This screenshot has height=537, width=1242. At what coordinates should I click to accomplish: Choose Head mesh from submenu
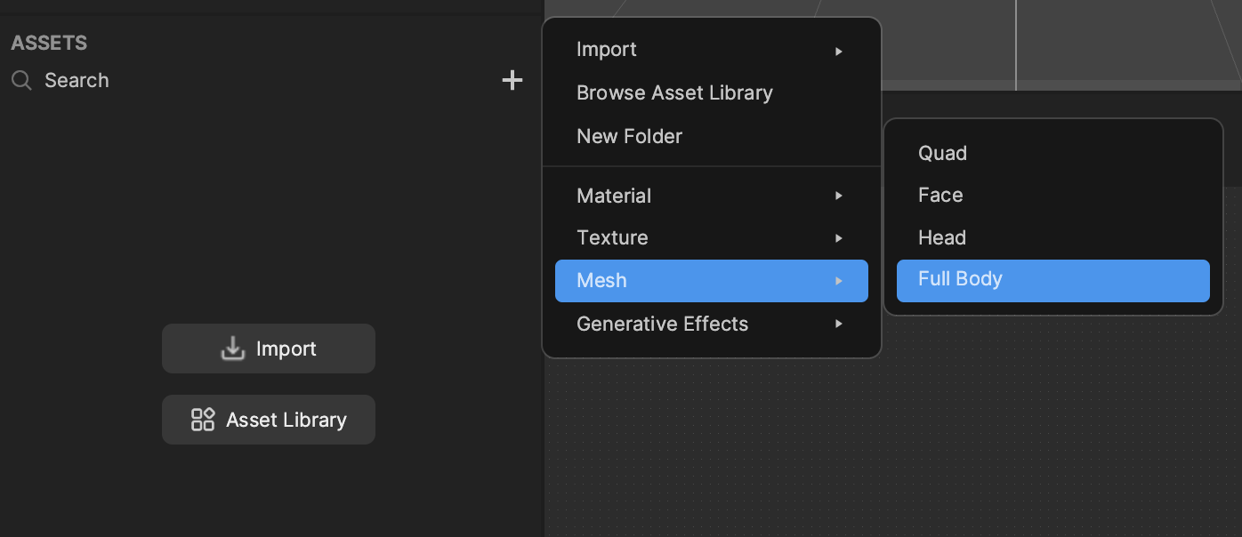point(1053,237)
